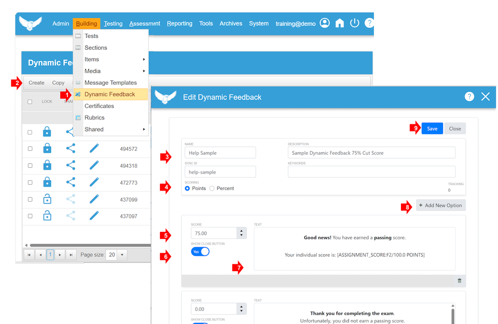Check the select-all checkbox in the table header

pos(28,101)
